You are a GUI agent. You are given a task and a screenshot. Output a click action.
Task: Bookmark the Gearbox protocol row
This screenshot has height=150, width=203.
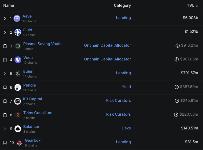click(5, 143)
